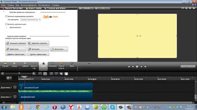Open the More tools tab
Image resolution: width=197 pixels, height=110 pixels.
click(72, 65)
